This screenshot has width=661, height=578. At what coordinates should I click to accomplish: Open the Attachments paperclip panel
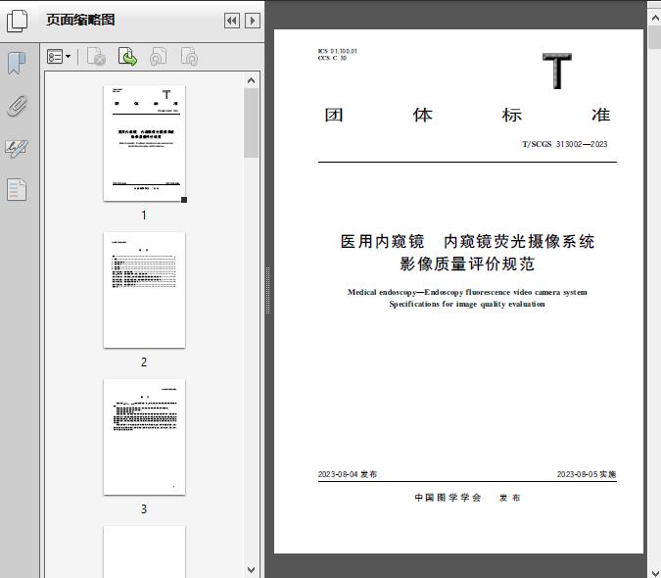point(17,106)
